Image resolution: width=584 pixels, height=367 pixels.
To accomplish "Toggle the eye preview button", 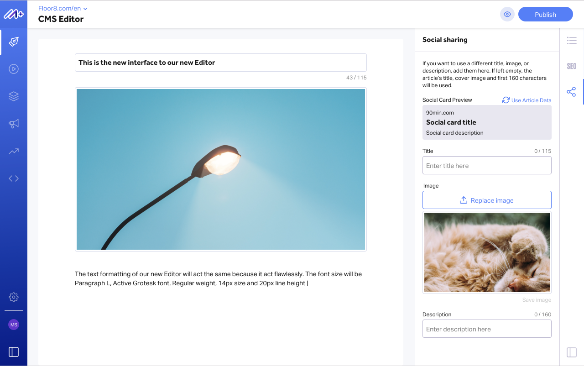I will tap(507, 14).
